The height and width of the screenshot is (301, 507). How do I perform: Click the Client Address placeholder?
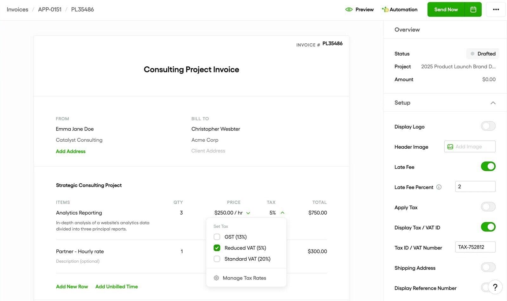(208, 151)
